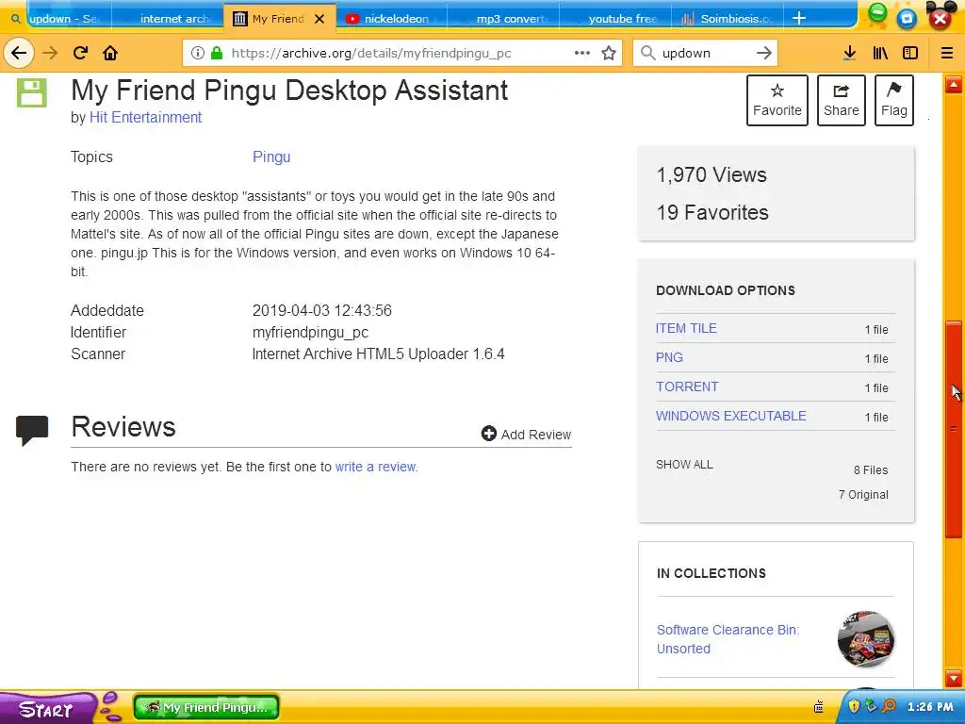The image size is (965, 724).
Task: Go back with the browser back arrow
Action: [x=19, y=53]
